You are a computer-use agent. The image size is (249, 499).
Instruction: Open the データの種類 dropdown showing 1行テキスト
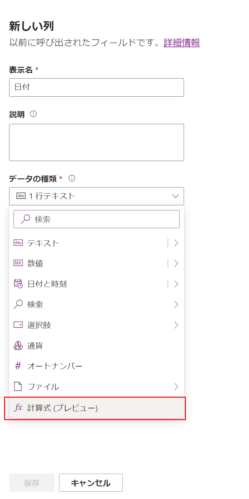97,196
